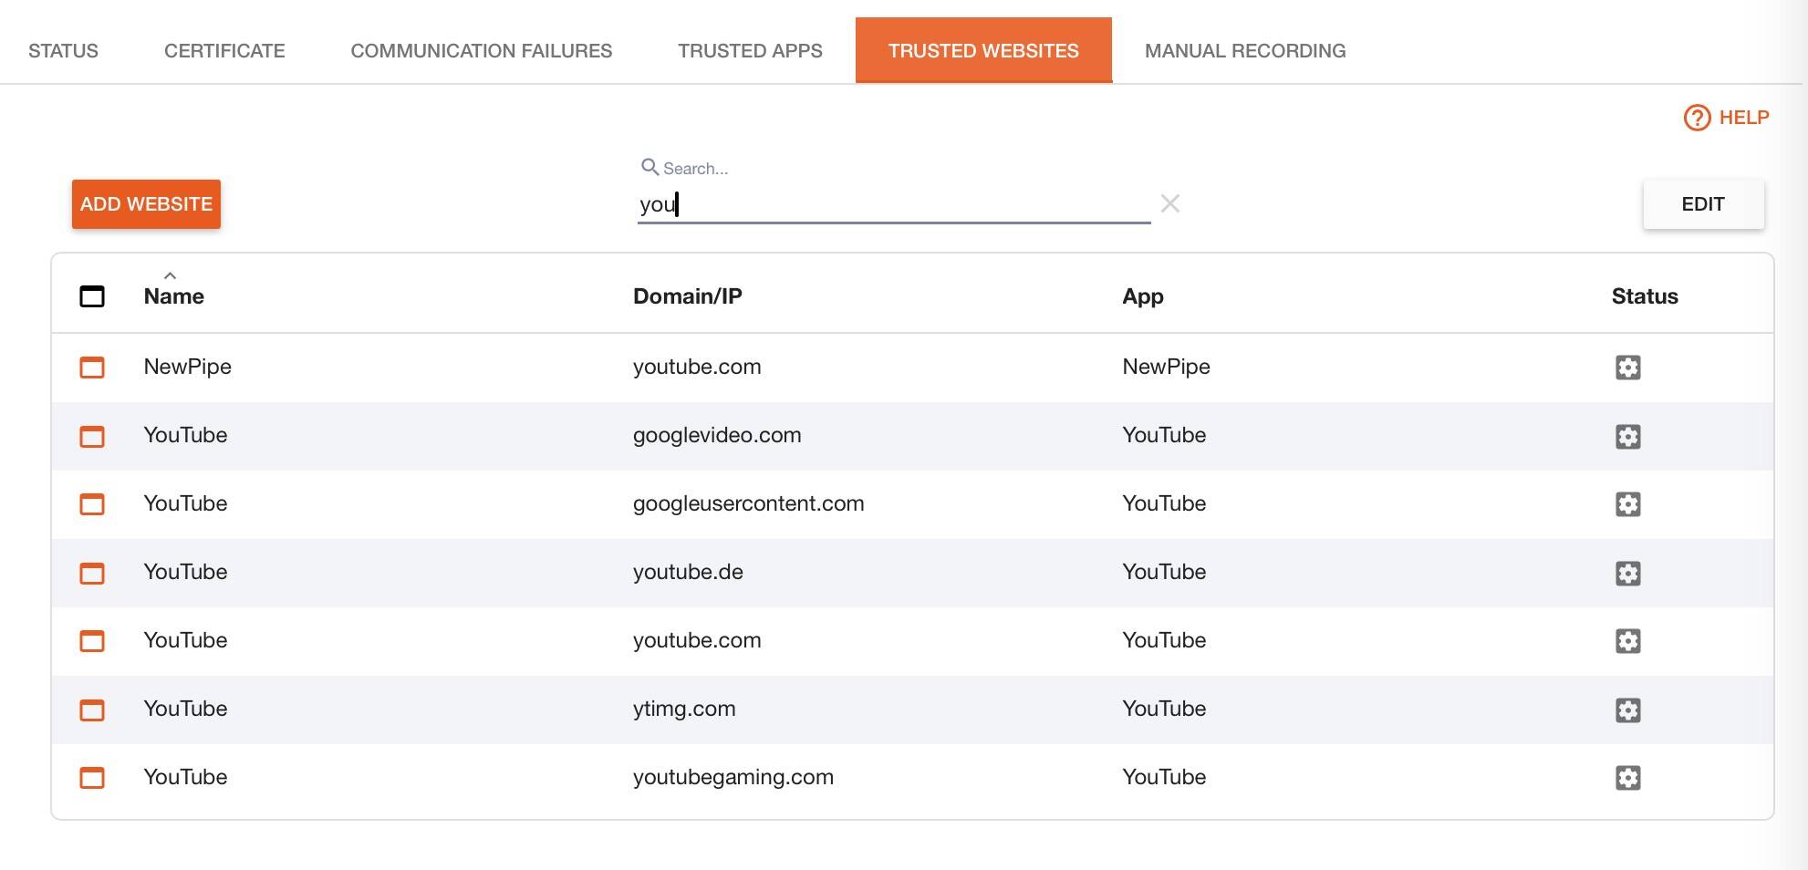Click the domain 'ytimg.com'
The image size is (1808, 870).
(684, 709)
